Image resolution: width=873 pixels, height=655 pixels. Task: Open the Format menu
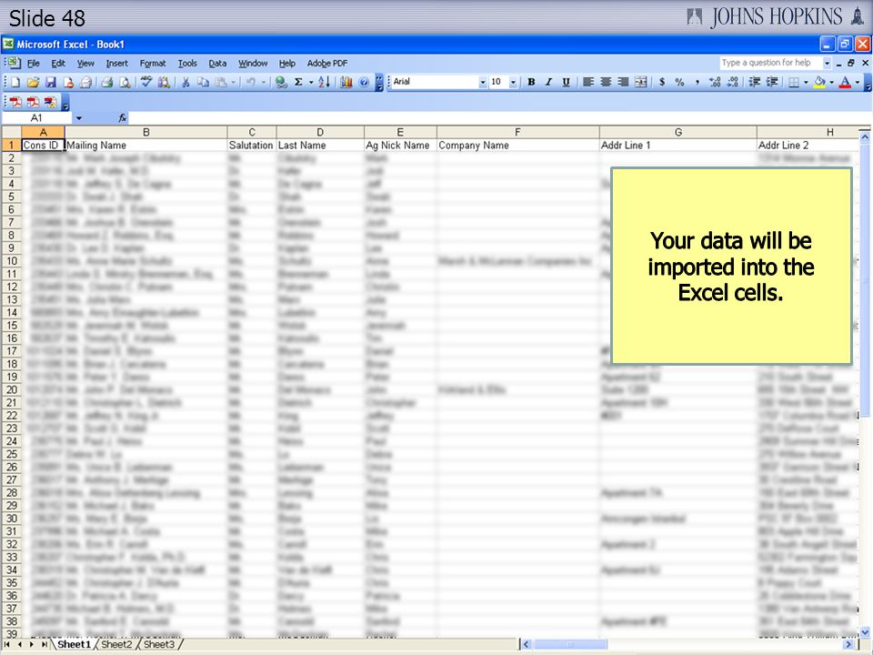coord(153,64)
